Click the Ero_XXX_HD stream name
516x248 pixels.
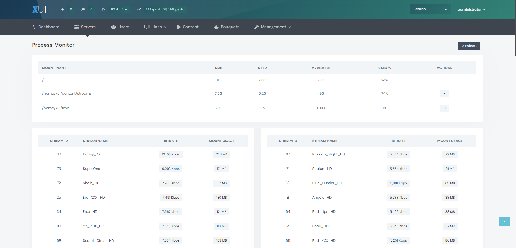click(x=94, y=198)
